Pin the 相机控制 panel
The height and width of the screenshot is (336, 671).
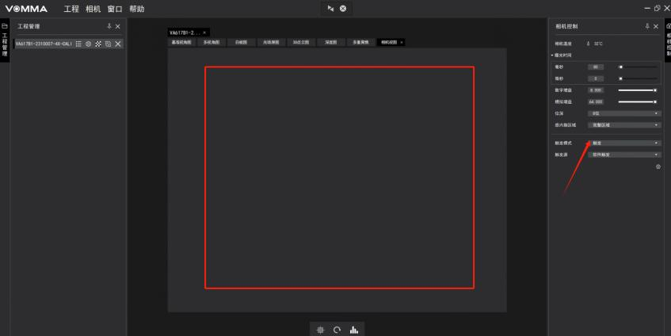coord(647,27)
